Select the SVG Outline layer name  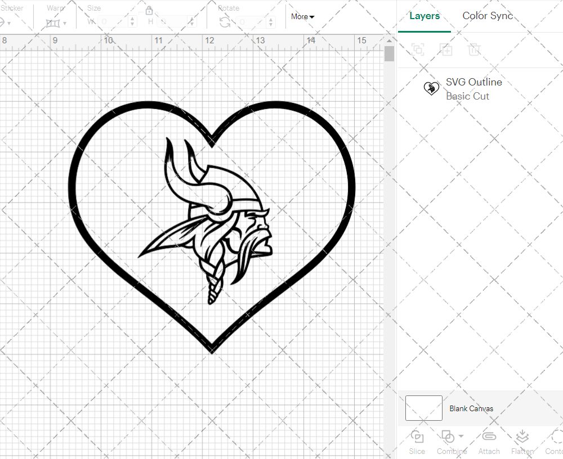[x=473, y=82]
